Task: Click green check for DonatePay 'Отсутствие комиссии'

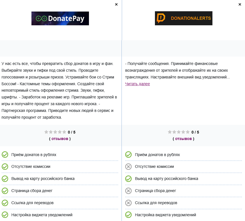Action: pos(5,167)
